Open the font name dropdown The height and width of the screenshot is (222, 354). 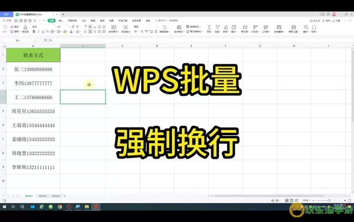pos(55,26)
